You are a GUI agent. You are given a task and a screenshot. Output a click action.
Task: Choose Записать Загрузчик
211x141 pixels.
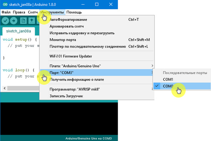(97, 96)
